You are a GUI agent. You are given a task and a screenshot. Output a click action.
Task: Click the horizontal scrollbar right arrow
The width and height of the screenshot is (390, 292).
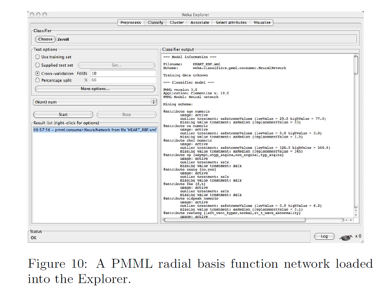click(x=351, y=220)
